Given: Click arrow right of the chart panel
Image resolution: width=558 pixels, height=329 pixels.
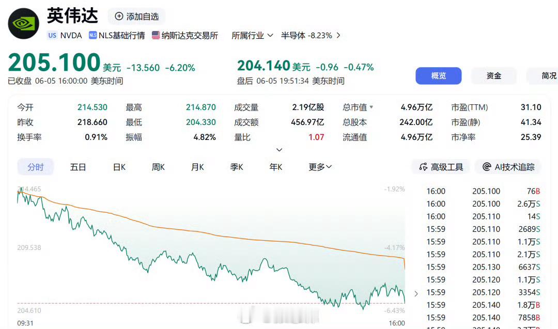Looking at the screenshot, I should coord(416,294).
